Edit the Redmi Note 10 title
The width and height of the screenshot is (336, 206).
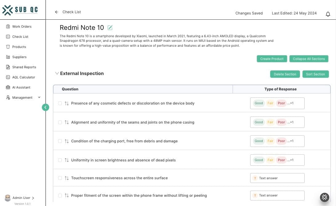pyautogui.click(x=110, y=28)
